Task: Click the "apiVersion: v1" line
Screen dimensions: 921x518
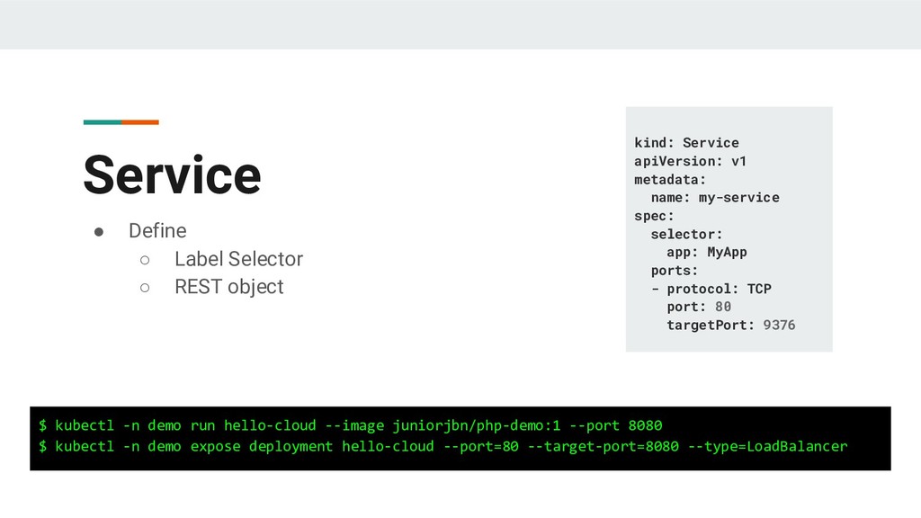Action: pos(690,161)
